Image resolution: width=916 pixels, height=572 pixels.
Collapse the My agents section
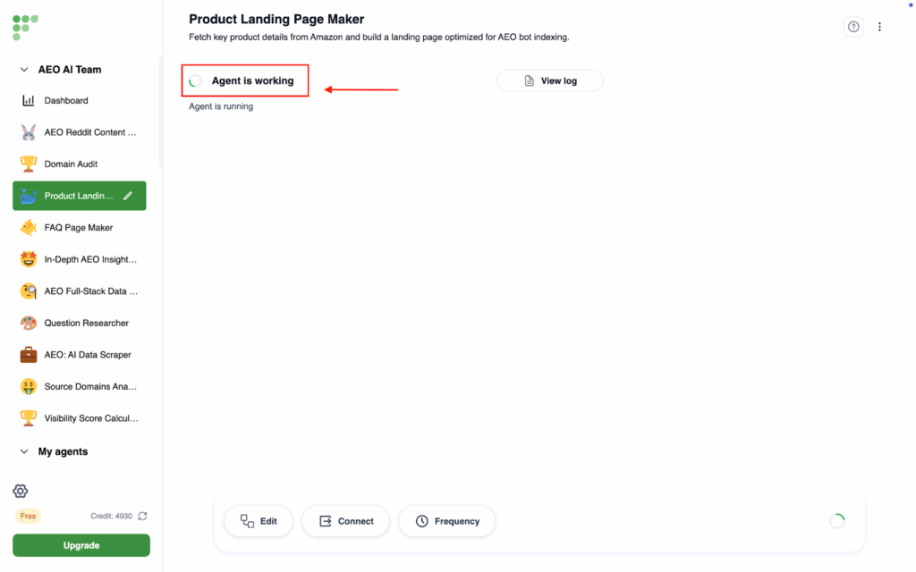point(24,451)
